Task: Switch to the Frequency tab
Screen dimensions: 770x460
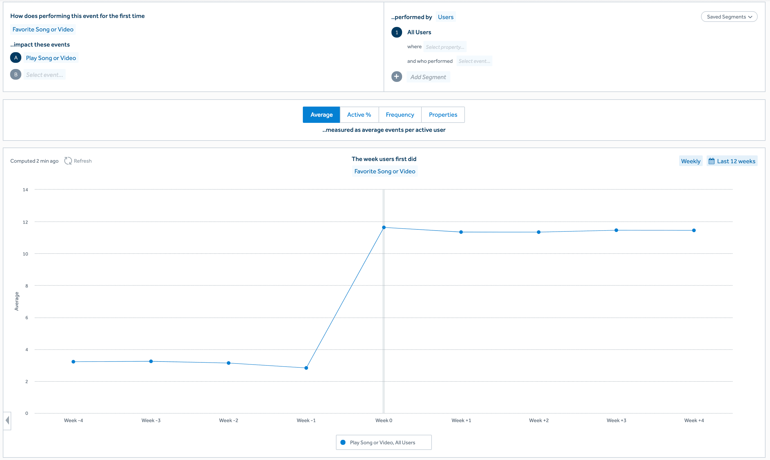Action: 400,115
